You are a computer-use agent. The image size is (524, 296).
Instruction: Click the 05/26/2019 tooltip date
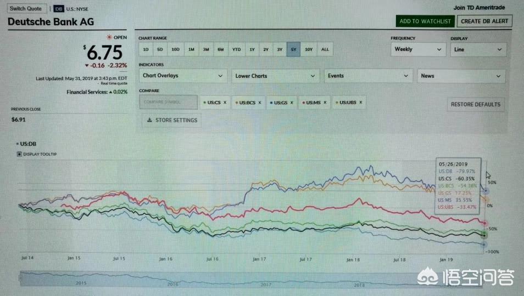[x=453, y=164]
